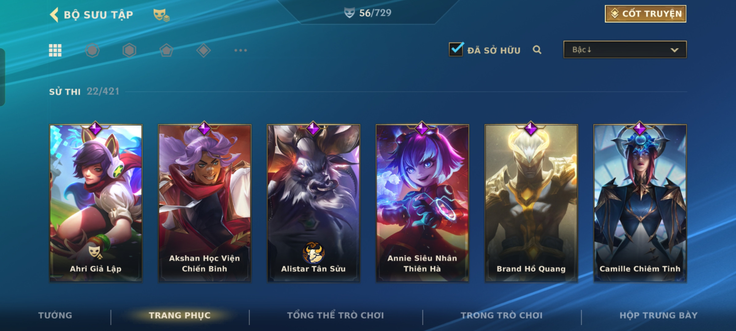Select the Ahri Giả Lập skin card
736x331 pixels.
[x=96, y=203]
